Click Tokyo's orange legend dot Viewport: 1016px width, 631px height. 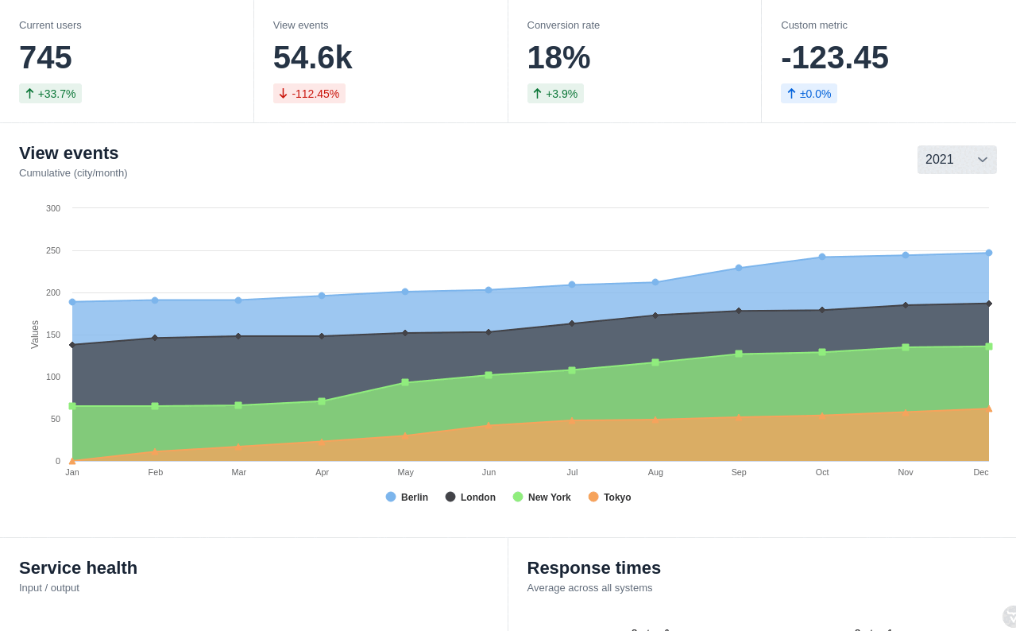click(592, 497)
